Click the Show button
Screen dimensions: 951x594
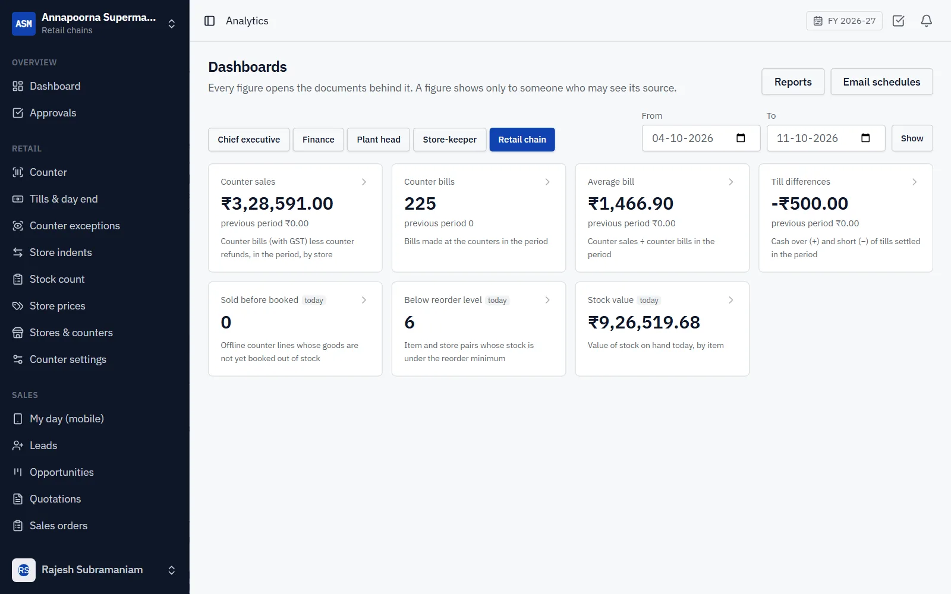click(912, 138)
